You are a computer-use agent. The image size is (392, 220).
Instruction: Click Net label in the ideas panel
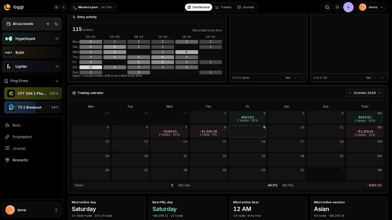288,78
